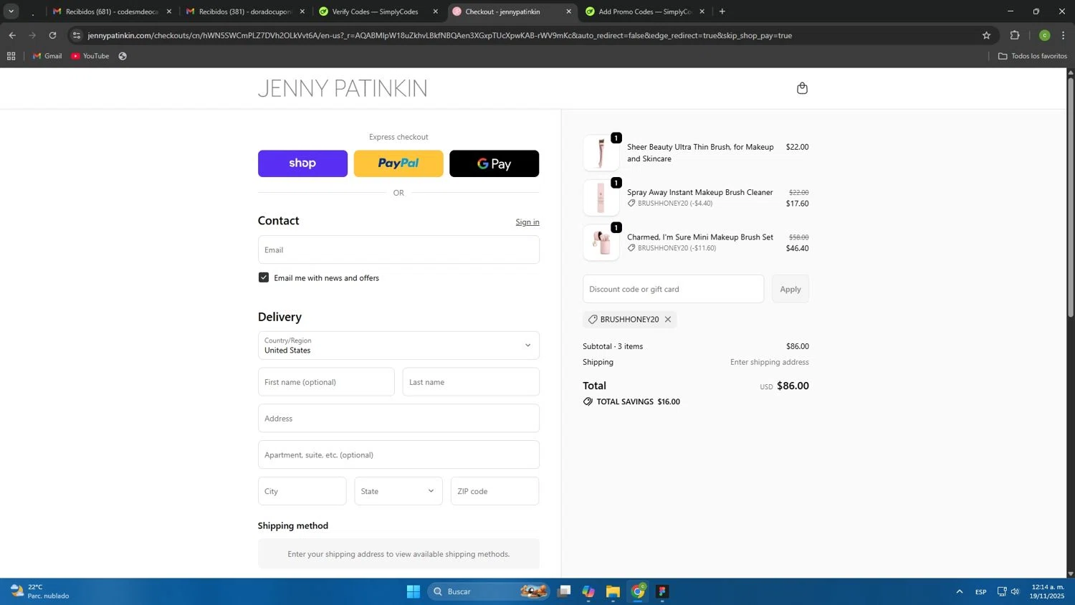This screenshot has height=605, width=1075.
Task: Focus the ZIP code field
Action: [x=494, y=491]
